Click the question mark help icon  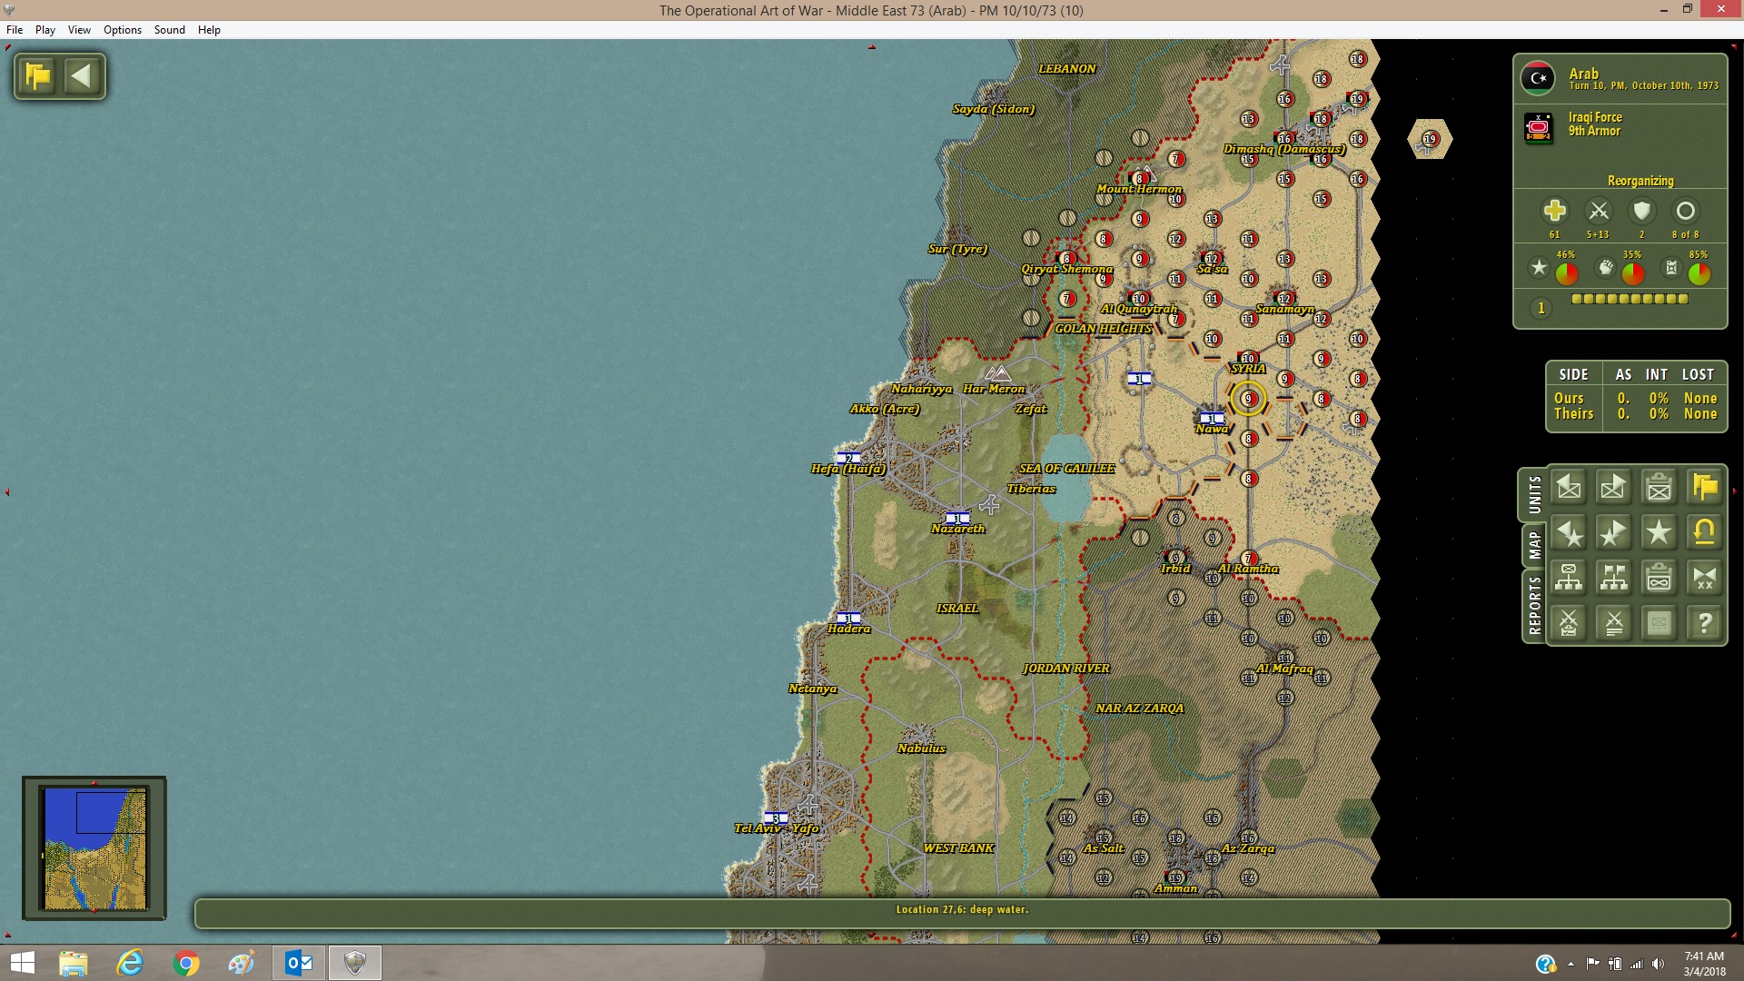coord(1704,623)
